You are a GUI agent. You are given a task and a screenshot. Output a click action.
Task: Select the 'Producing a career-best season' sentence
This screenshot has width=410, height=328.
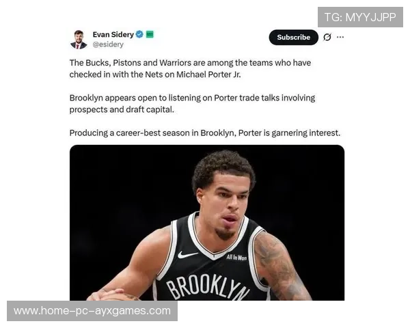pos(205,133)
